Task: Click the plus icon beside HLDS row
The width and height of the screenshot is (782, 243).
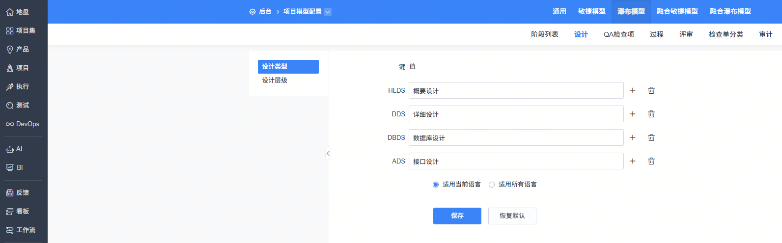Action: (633, 90)
